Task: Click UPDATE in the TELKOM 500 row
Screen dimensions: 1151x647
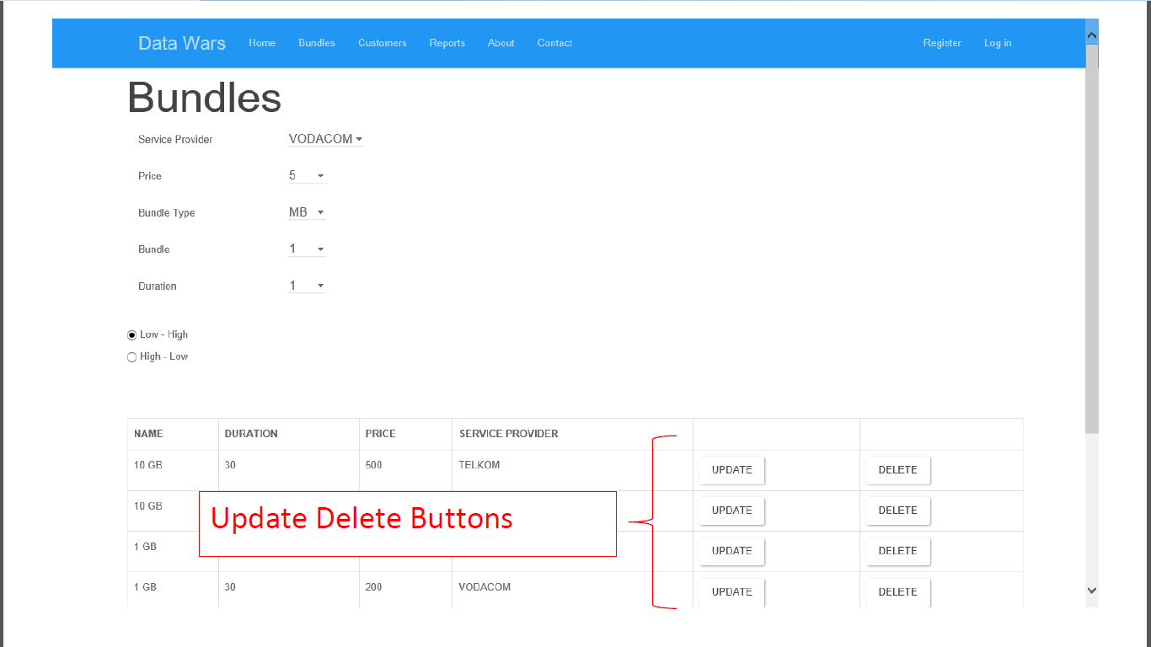Action: pyautogui.click(x=731, y=470)
